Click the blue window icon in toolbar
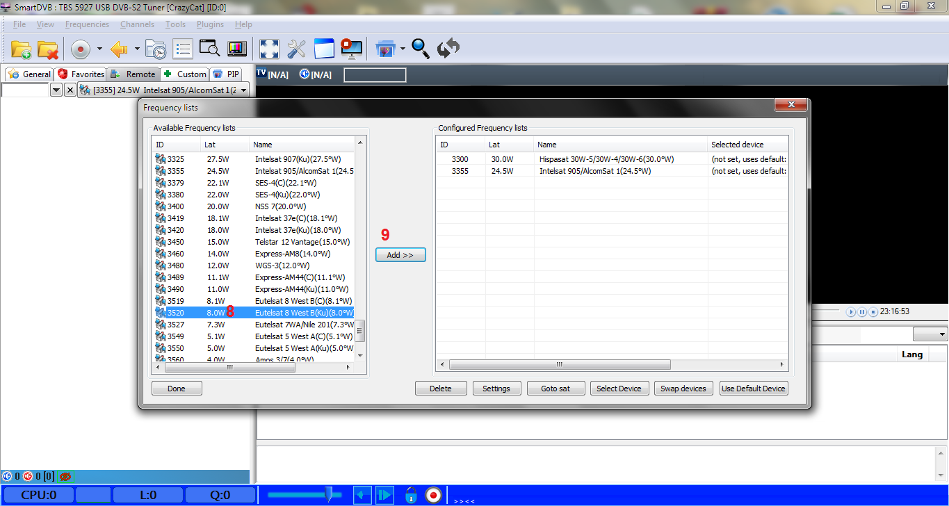The width and height of the screenshot is (949, 506). 324,49
